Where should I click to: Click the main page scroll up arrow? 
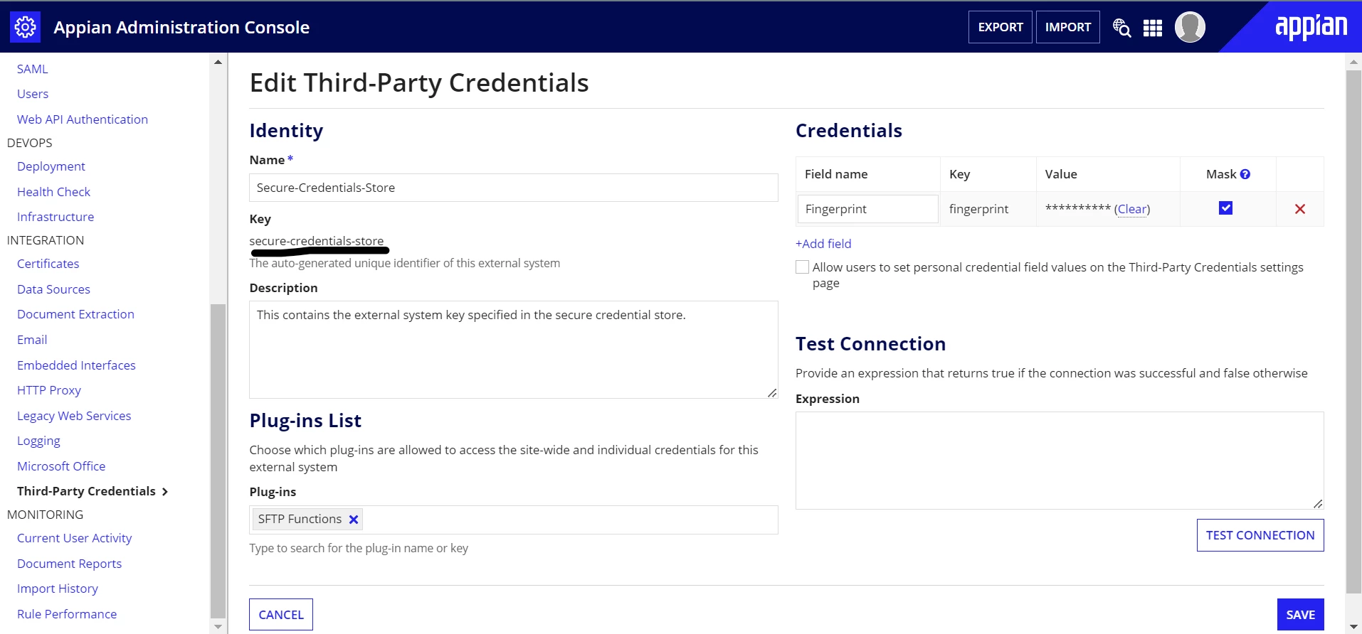[x=1353, y=63]
